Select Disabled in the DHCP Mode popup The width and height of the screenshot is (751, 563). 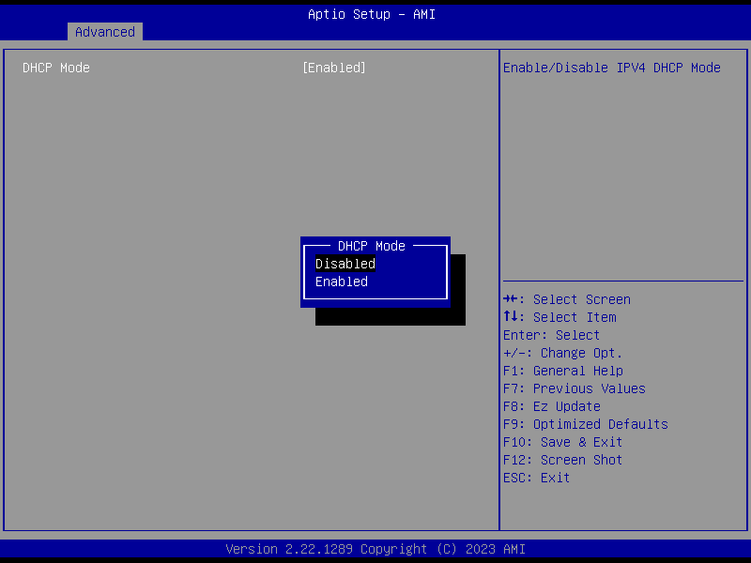pyautogui.click(x=345, y=264)
